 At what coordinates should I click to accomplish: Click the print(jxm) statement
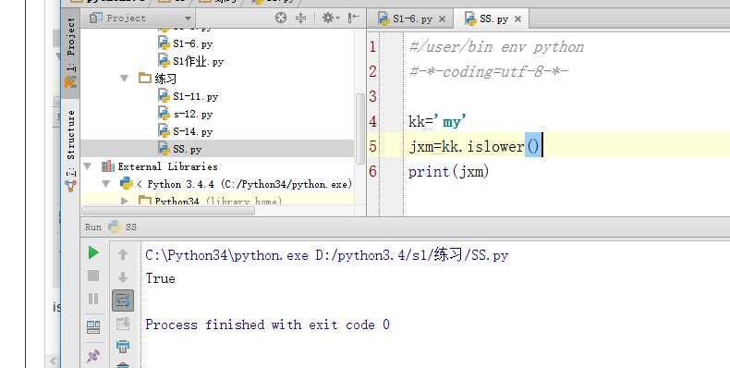coord(449,172)
